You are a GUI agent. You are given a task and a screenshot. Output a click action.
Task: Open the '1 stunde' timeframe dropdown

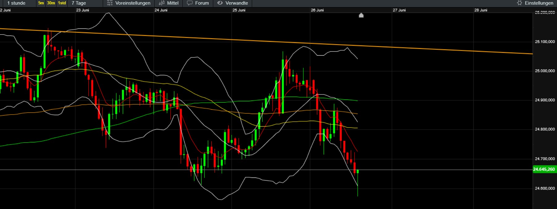tap(16, 3)
